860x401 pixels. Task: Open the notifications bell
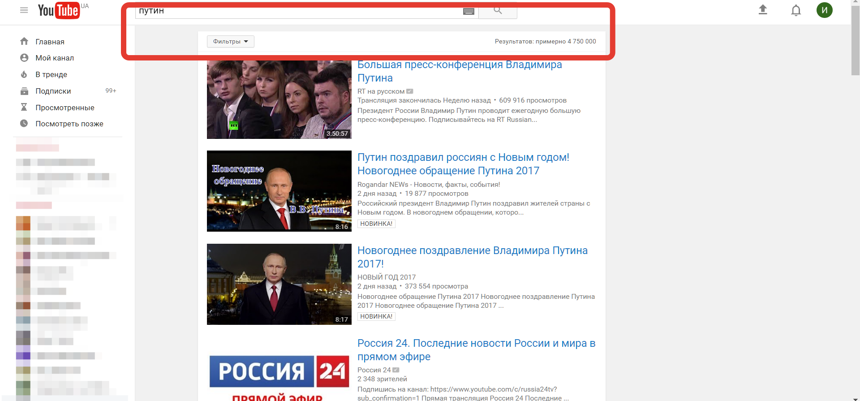pyautogui.click(x=796, y=10)
